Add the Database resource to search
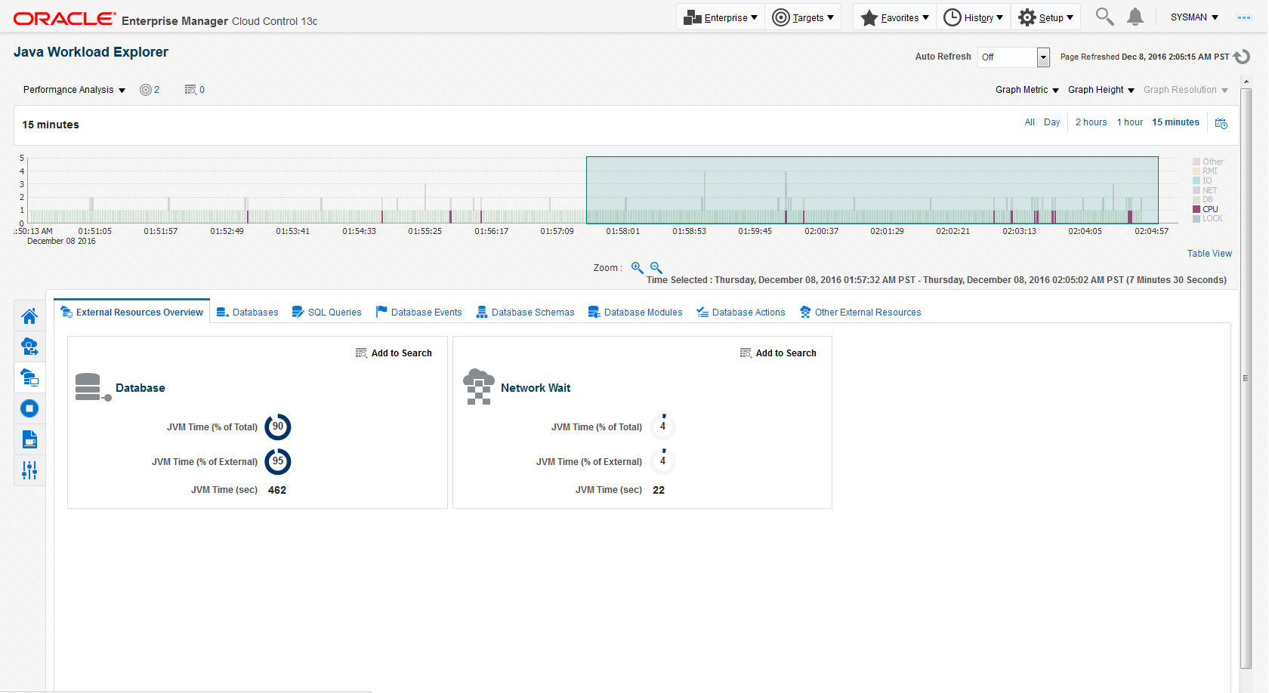The image size is (1269, 693). click(x=394, y=353)
